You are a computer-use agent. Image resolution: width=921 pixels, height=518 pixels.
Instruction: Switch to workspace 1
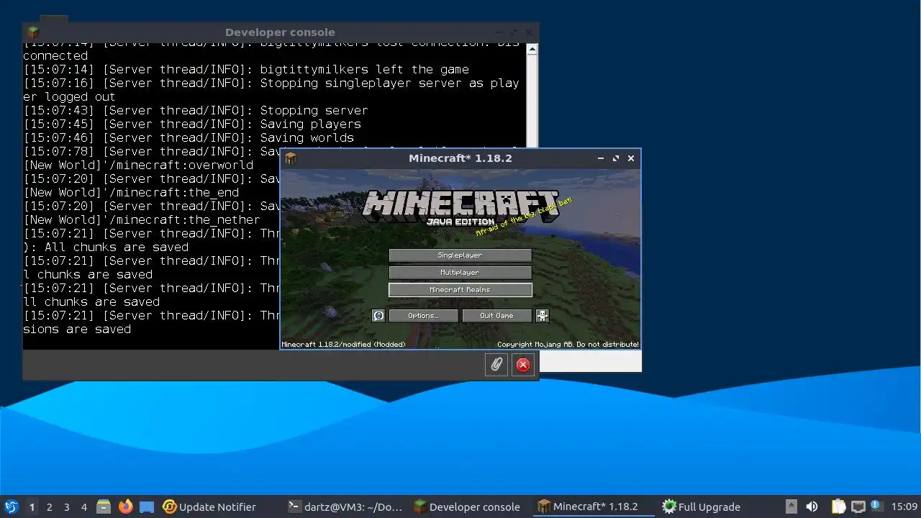(x=32, y=506)
